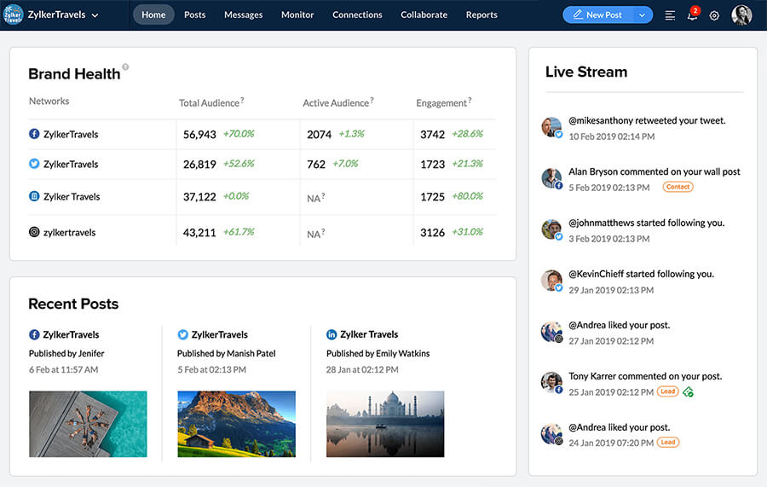
Task: Open the Monitor tab
Action: pyautogui.click(x=297, y=15)
